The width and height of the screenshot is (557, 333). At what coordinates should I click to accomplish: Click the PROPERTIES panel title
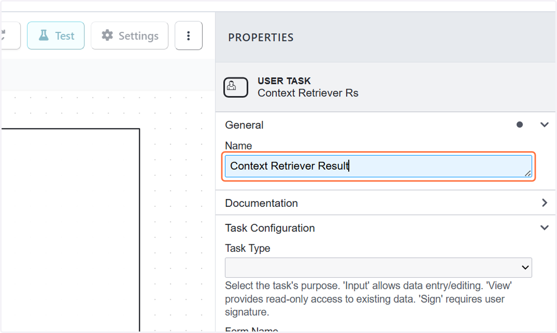pos(261,38)
